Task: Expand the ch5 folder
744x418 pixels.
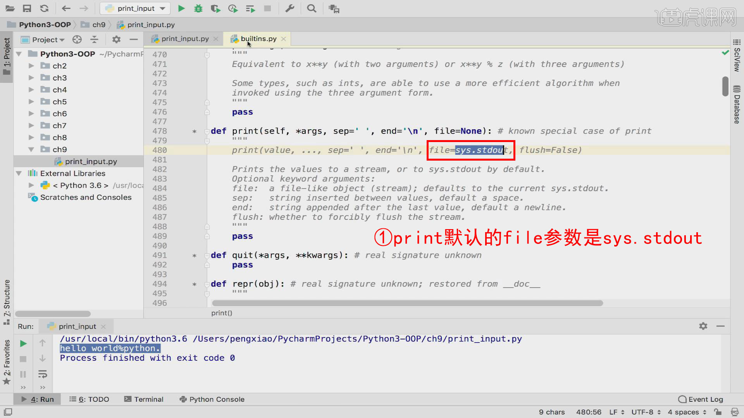Action: pos(31,102)
